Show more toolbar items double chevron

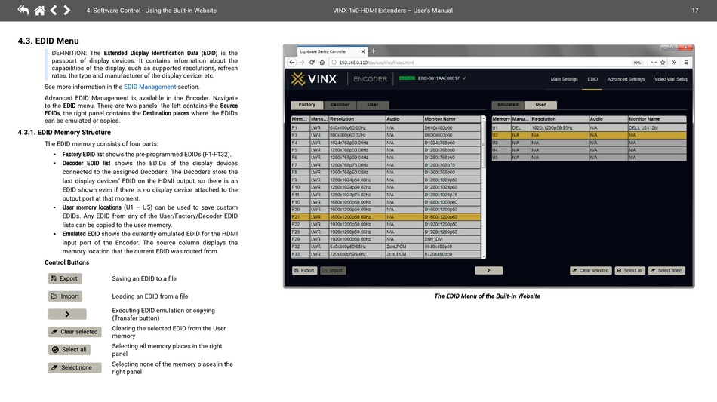click(674, 62)
